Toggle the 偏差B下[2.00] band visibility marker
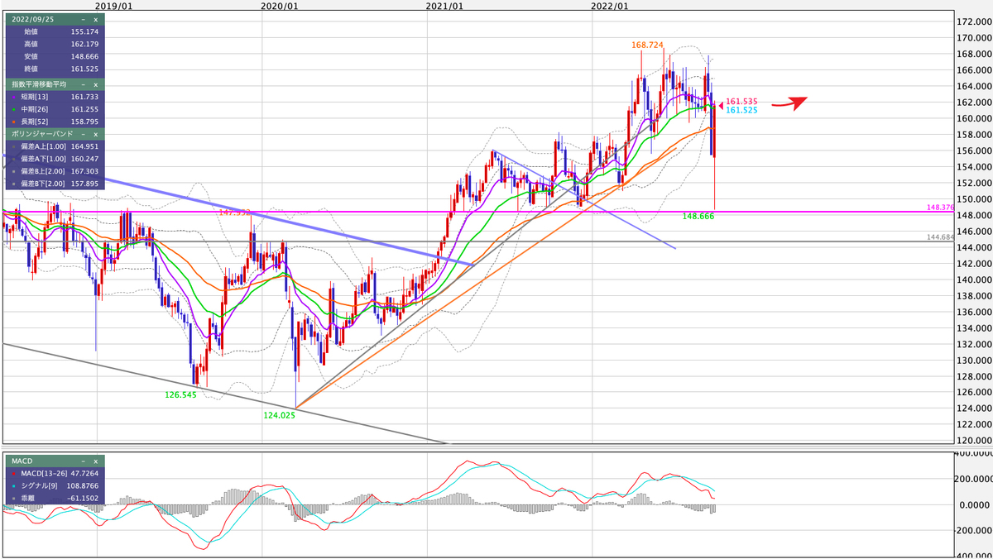Screen dimensions: 993x559 pyautogui.click(x=13, y=183)
